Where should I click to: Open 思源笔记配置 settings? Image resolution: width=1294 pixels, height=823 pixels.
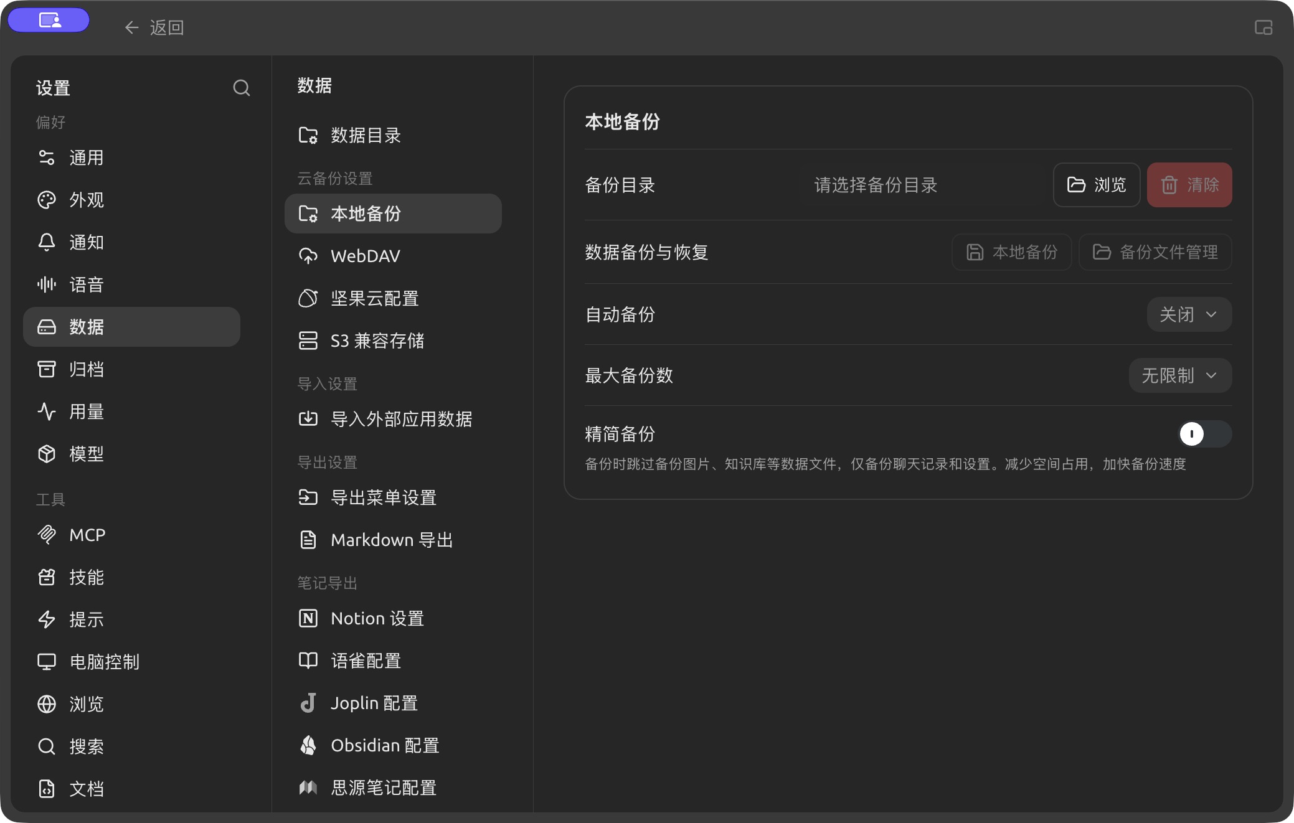coord(393,788)
